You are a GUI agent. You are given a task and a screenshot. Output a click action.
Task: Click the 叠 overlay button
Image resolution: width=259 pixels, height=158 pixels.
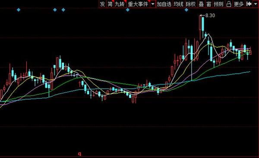(x=201, y=4)
